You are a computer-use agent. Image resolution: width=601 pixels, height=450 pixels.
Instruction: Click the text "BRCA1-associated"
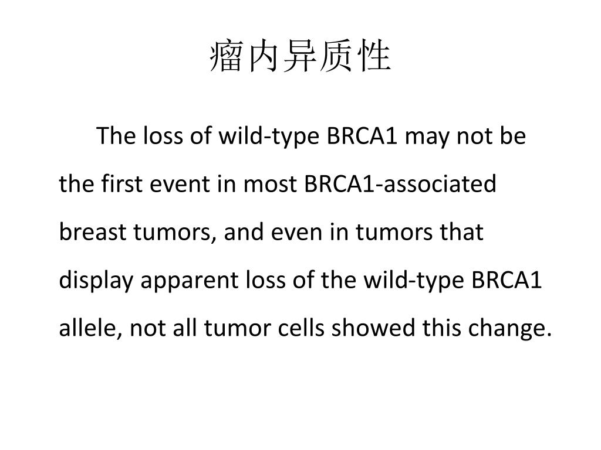coord(400,185)
